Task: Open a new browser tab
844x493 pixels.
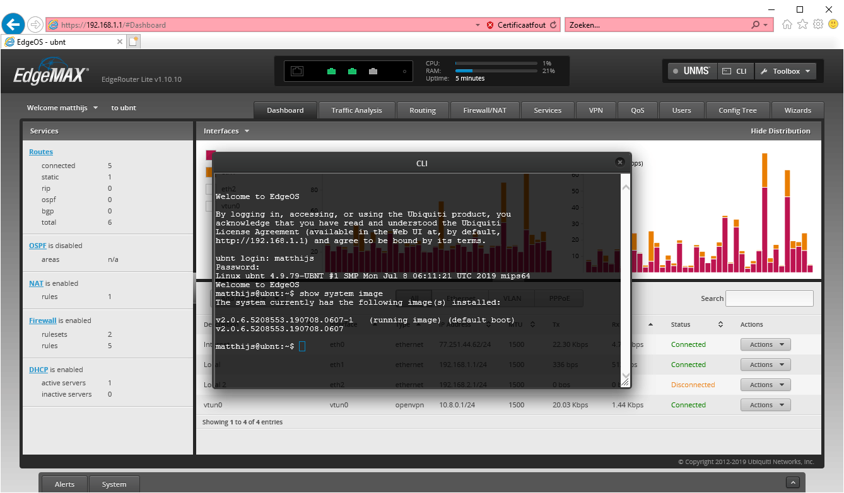Action: (x=133, y=42)
